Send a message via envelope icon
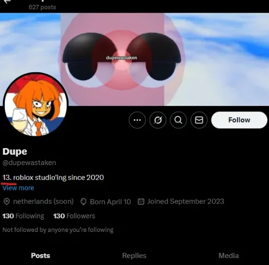This screenshot has width=269, height=265. (x=199, y=120)
